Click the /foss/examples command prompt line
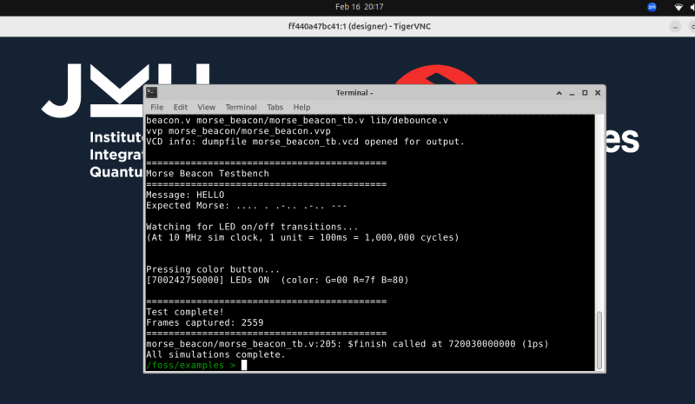Screen dimensions: 695x404 coord(191,365)
